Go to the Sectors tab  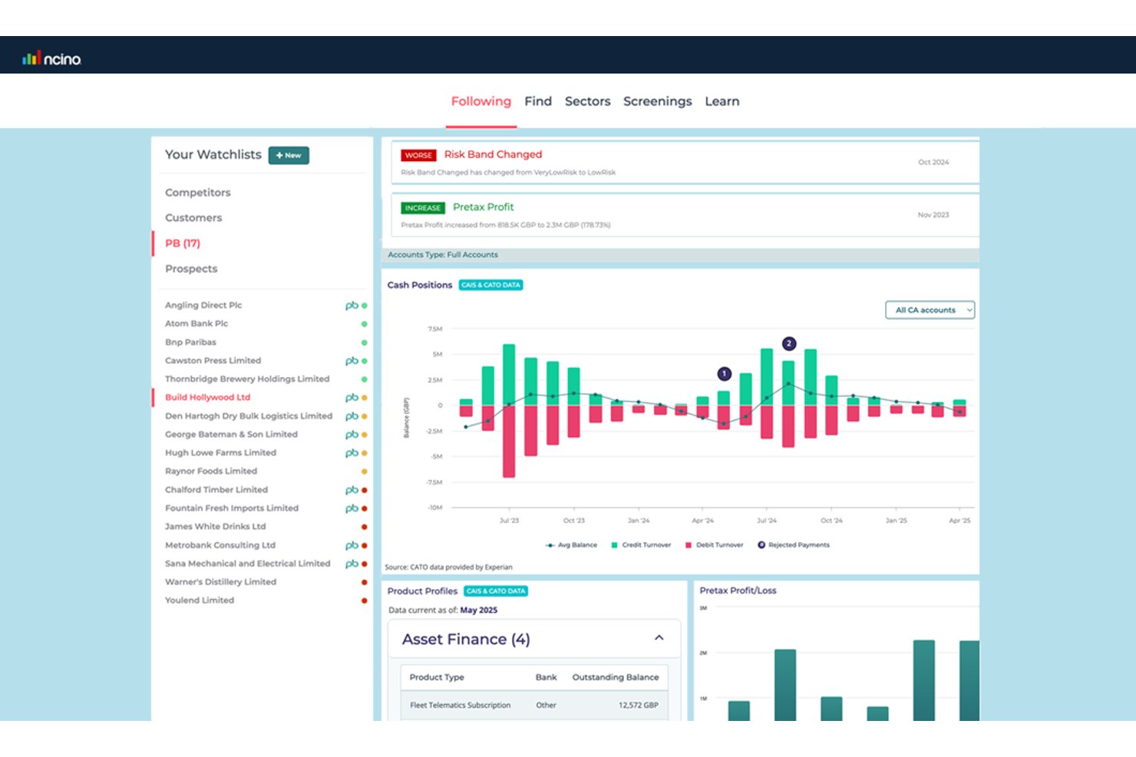tap(588, 101)
